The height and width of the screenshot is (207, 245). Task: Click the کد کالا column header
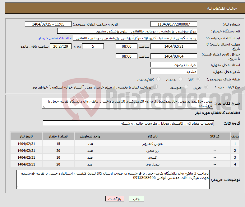(x=215, y=136)
